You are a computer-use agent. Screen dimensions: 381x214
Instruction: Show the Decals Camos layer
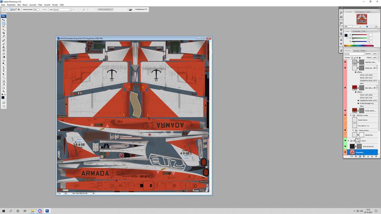[345, 120]
